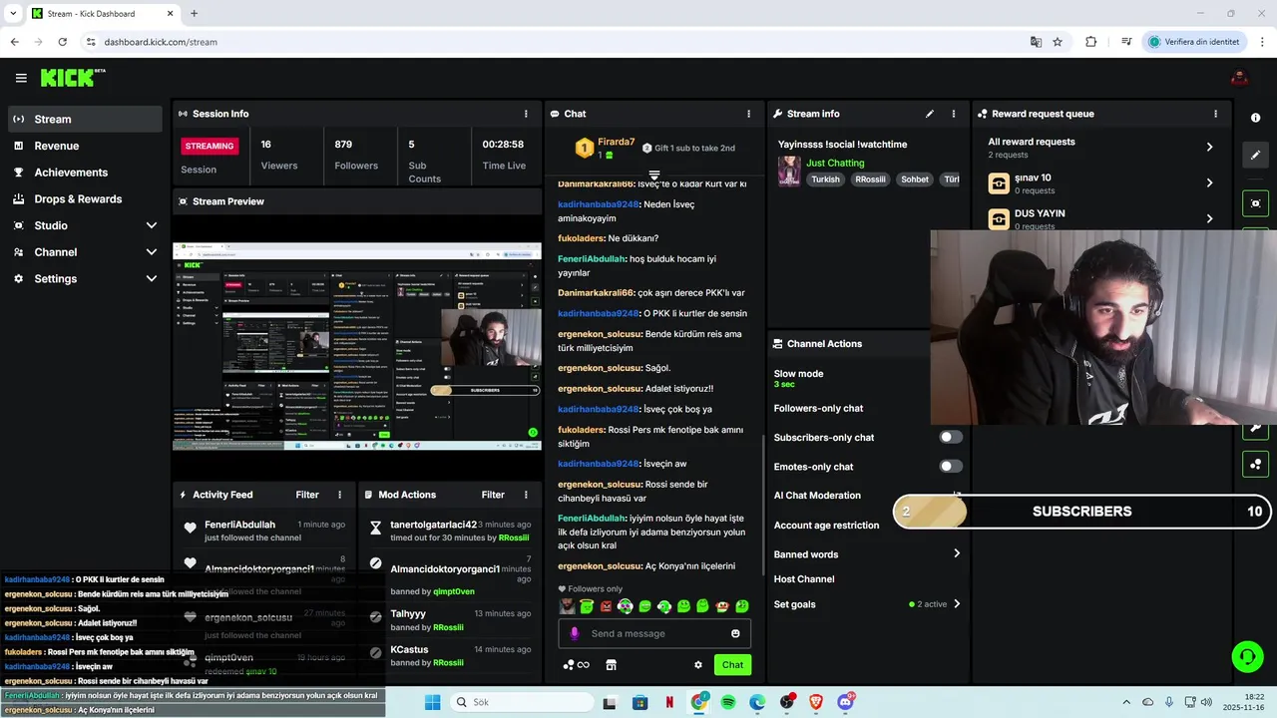Click username ergenekon_solcusu in Activity Feed
Viewport: 1277px width, 718px height.
(x=248, y=617)
